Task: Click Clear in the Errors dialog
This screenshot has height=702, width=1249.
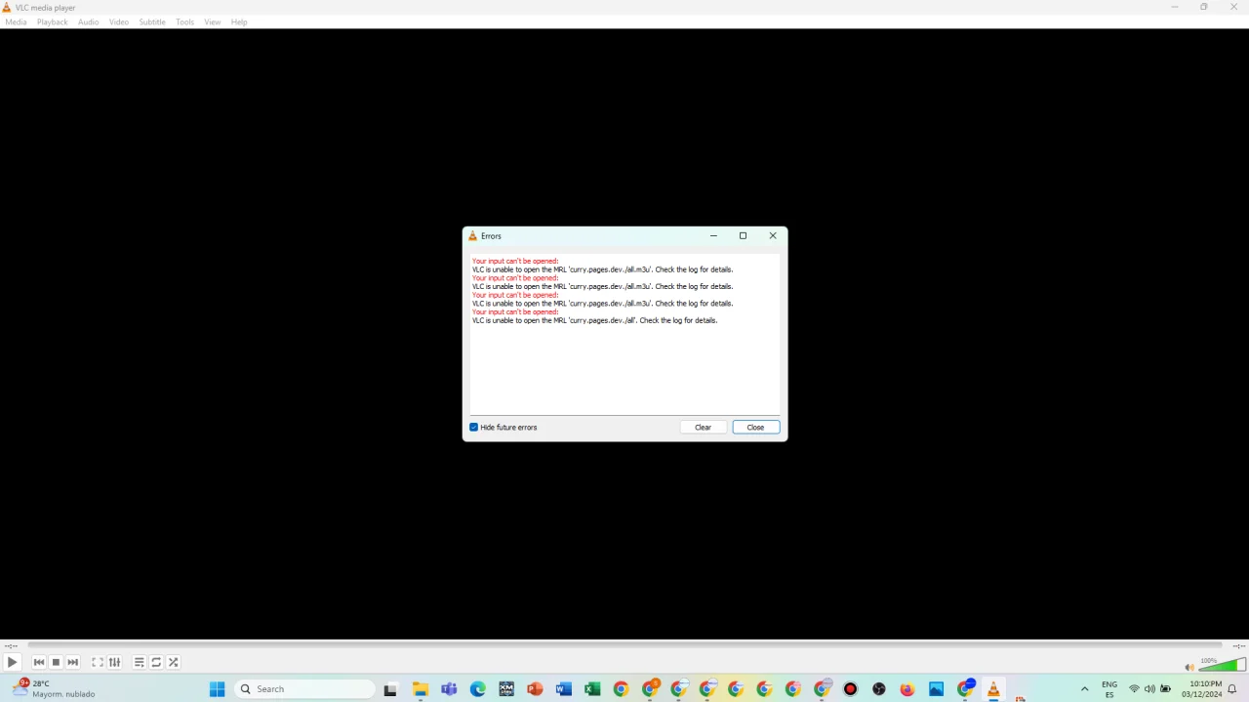Action: coord(703,428)
